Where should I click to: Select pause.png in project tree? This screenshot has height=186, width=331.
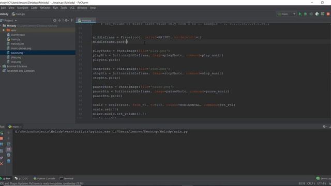(38, 53)
